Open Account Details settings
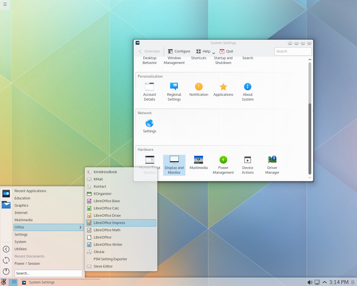357x286 pixels. coord(149,92)
